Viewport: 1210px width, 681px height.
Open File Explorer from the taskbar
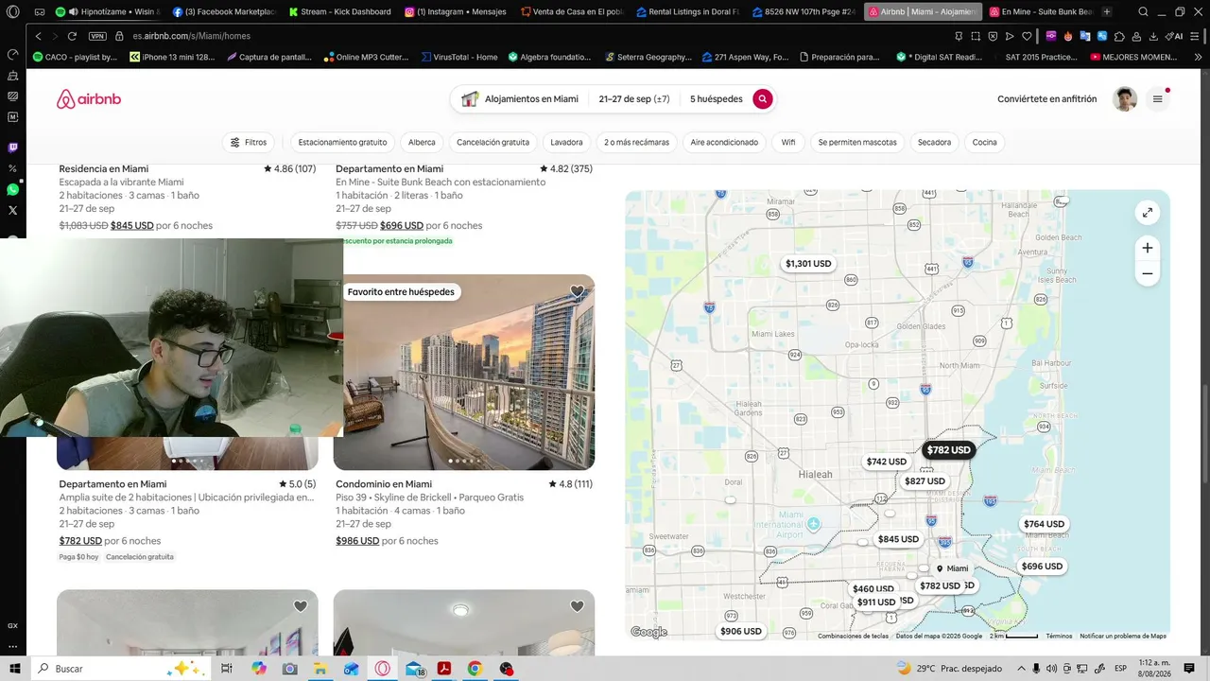(320, 669)
